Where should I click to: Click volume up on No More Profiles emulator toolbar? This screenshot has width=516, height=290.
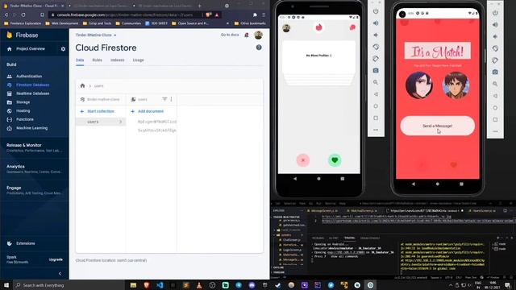click(x=376, y=23)
